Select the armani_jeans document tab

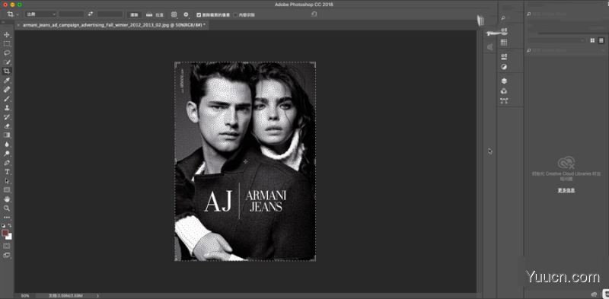113,24
